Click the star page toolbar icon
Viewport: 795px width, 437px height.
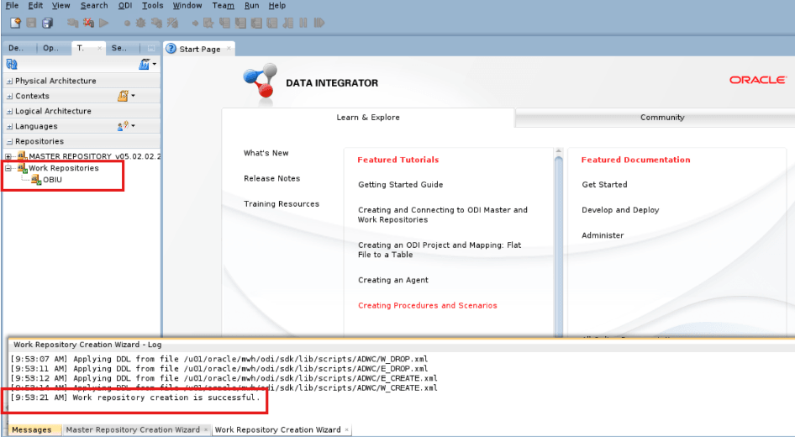click(208, 23)
